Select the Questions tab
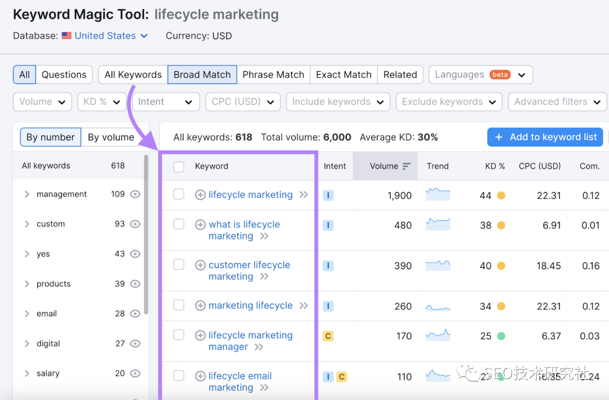This screenshot has height=400, width=609. pyautogui.click(x=64, y=74)
